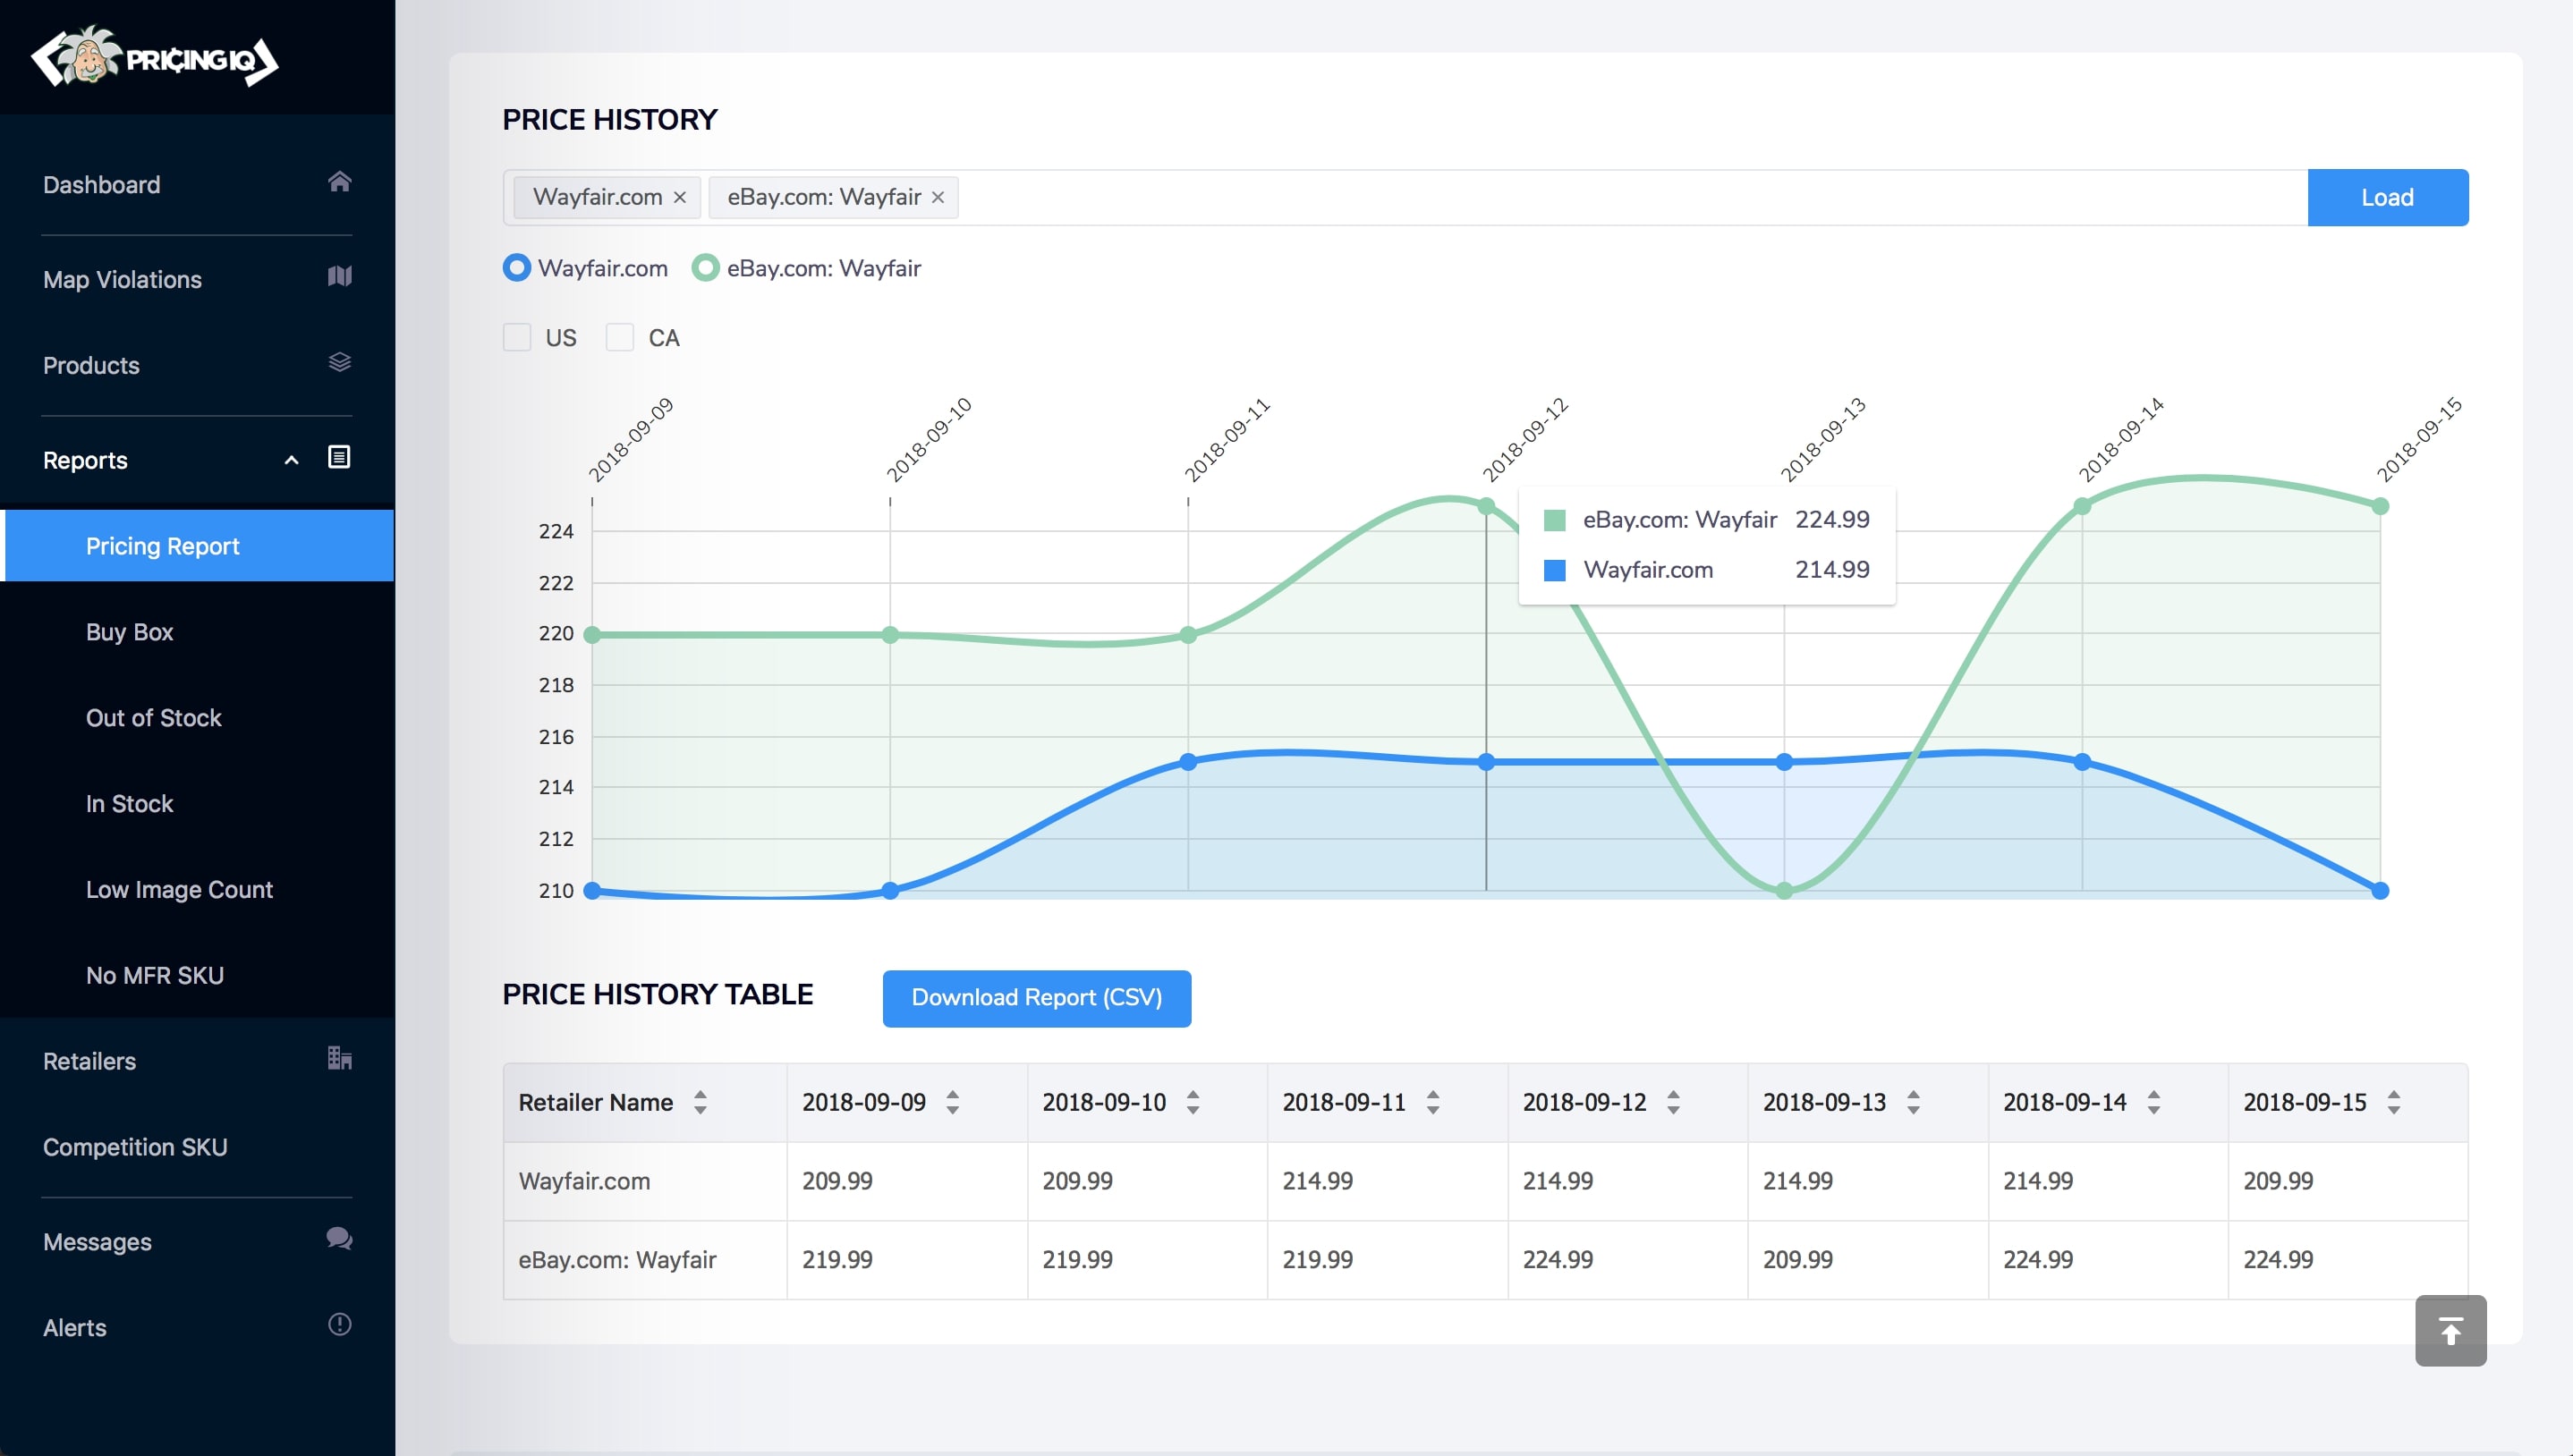Sort the 2018-09-12 column
This screenshot has width=2573, height=1456.
[1672, 1102]
